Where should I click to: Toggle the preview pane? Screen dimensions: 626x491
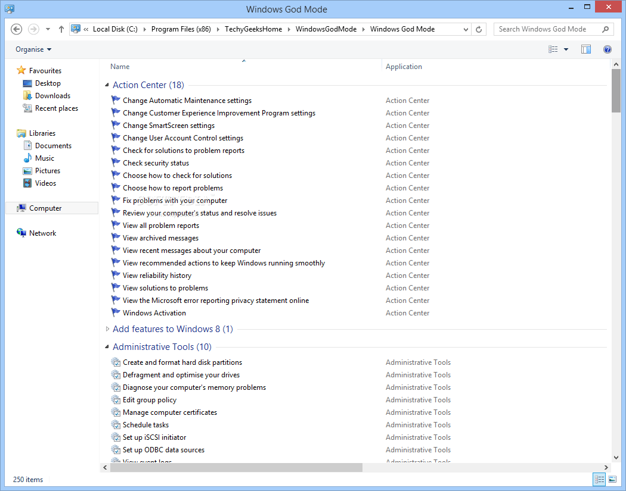pyautogui.click(x=585, y=49)
